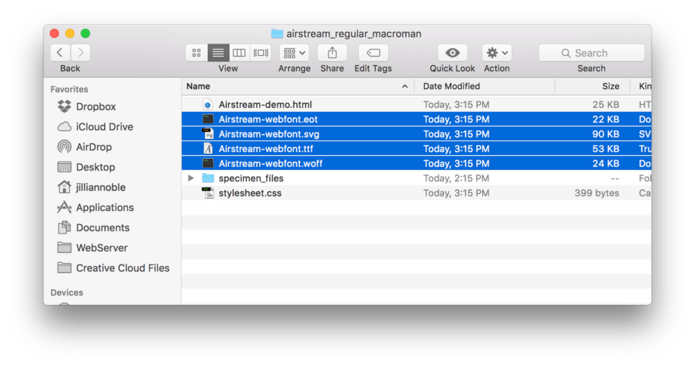
Task: Select the specimen_files folder name
Action: (x=251, y=178)
